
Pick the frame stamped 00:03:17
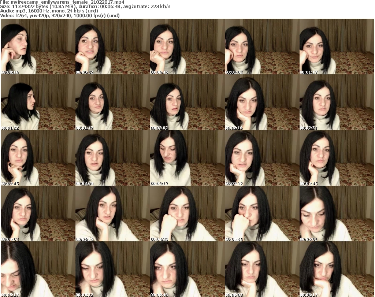(x=187, y=158)
